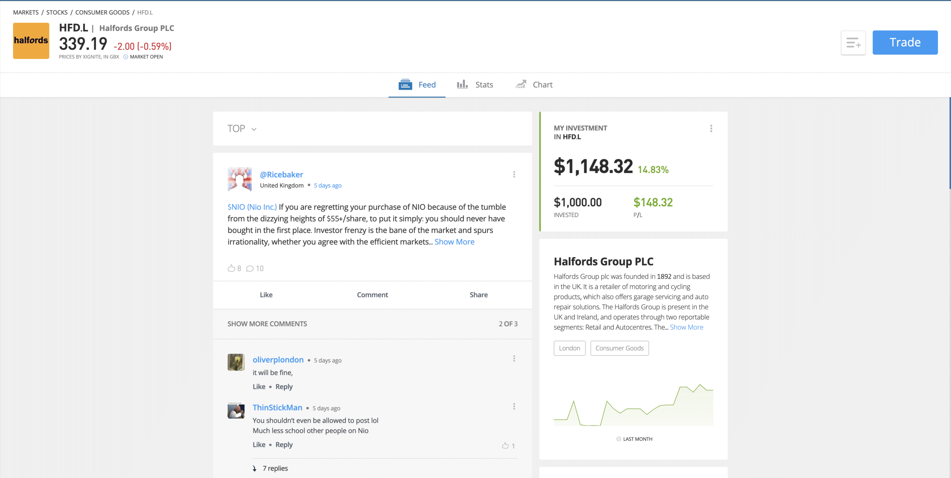951x478 pixels.
Task: Click the three-dot menu on post
Action: 514,174
